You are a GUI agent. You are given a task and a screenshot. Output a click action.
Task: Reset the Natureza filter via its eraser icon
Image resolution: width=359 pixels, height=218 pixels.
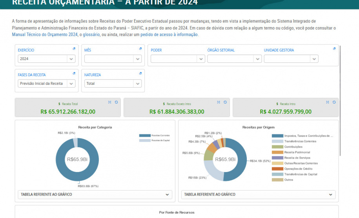[x=140, y=73]
